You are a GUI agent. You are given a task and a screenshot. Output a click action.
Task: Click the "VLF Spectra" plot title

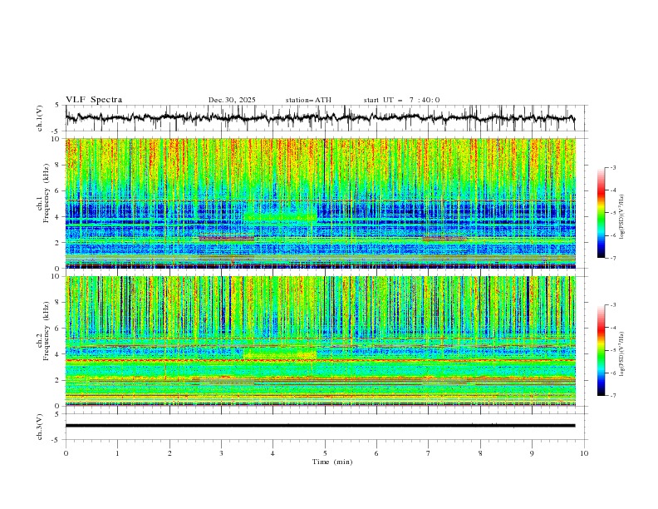point(94,100)
